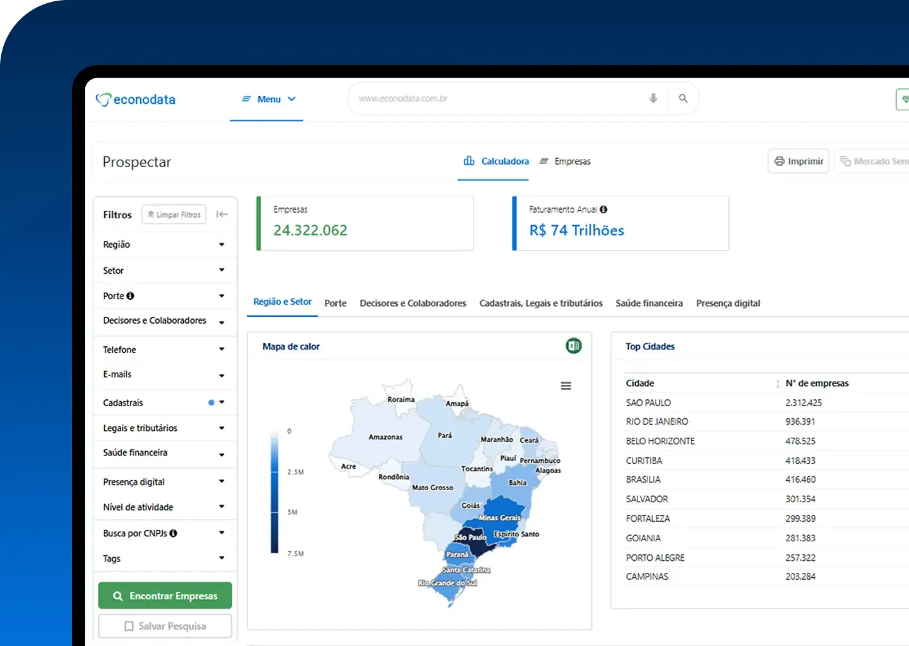The width and height of the screenshot is (909, 646).
Task: Open the chart context menu (hamburger) on map
Action: click(x=566, y=385)
